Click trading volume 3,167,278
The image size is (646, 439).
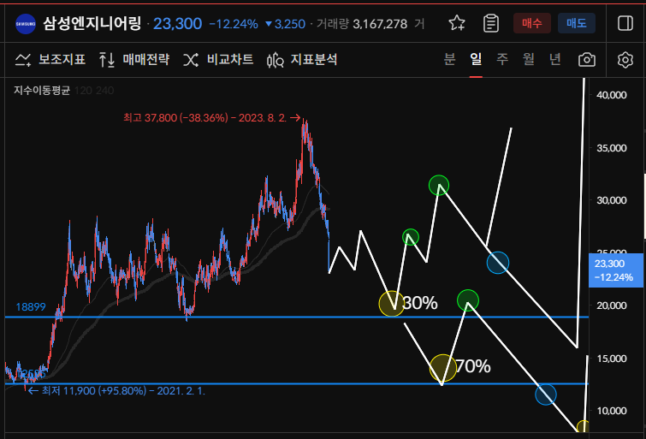coord(380,24)
